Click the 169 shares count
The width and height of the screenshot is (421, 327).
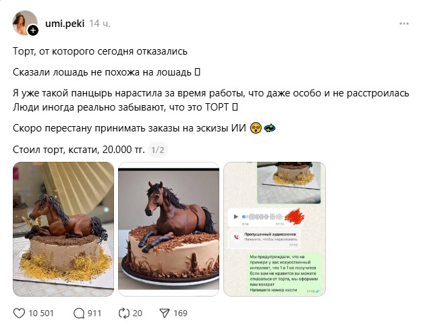click(x=180, y=314)
